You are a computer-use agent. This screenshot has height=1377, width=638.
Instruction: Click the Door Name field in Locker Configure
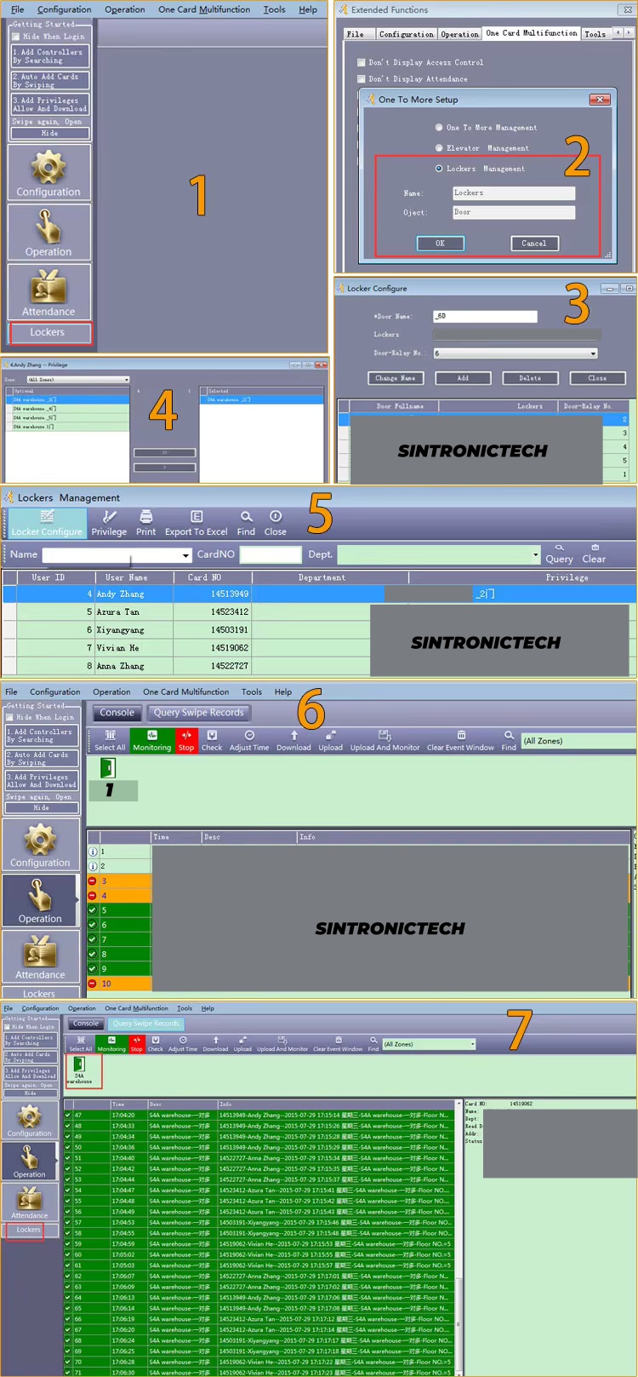(x=485, y=316)
